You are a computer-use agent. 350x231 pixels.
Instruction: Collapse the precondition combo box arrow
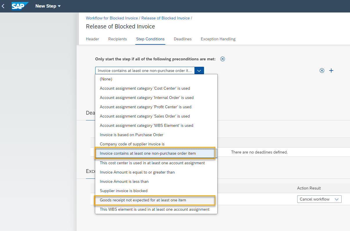199,71
